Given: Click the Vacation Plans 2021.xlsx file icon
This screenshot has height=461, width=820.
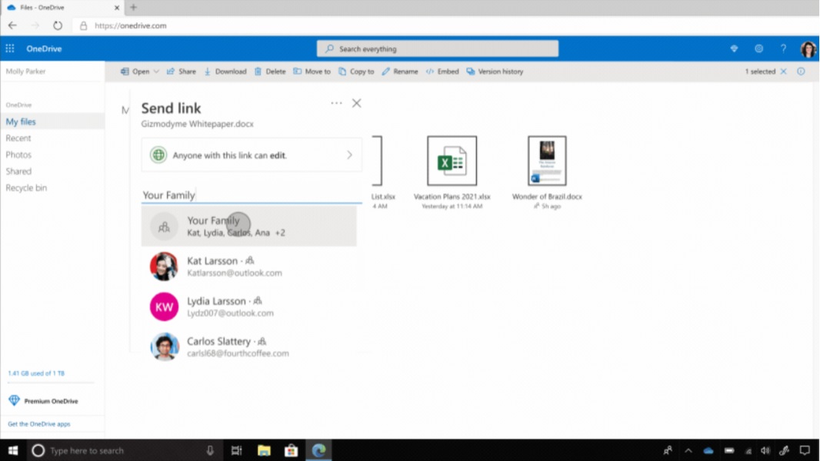Looking at the screenshot, I should (x=452, y=161).
